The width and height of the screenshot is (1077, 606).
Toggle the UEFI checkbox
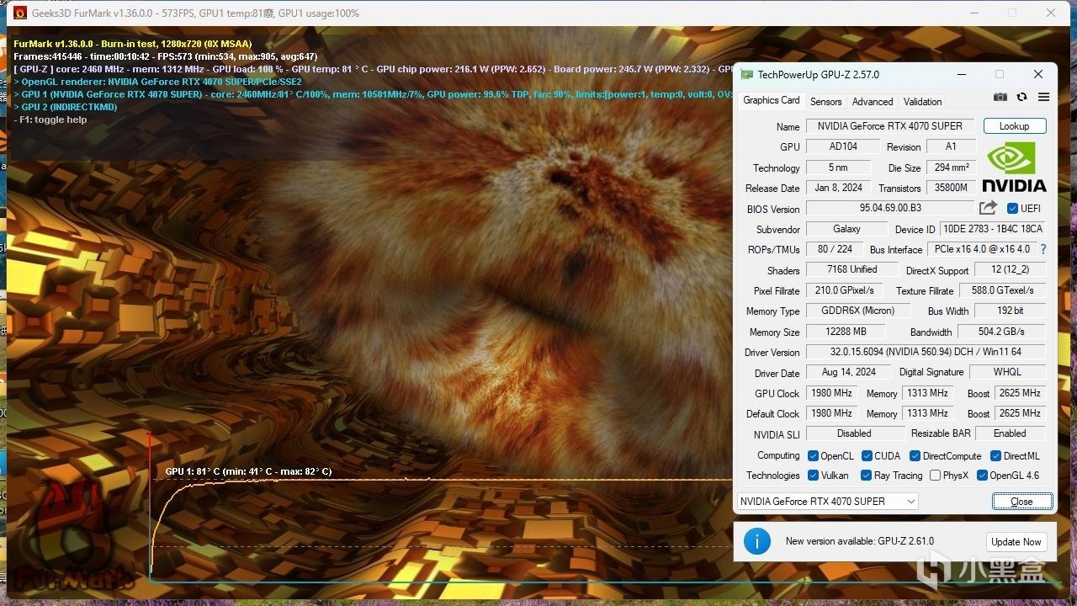click(1012, 209)
